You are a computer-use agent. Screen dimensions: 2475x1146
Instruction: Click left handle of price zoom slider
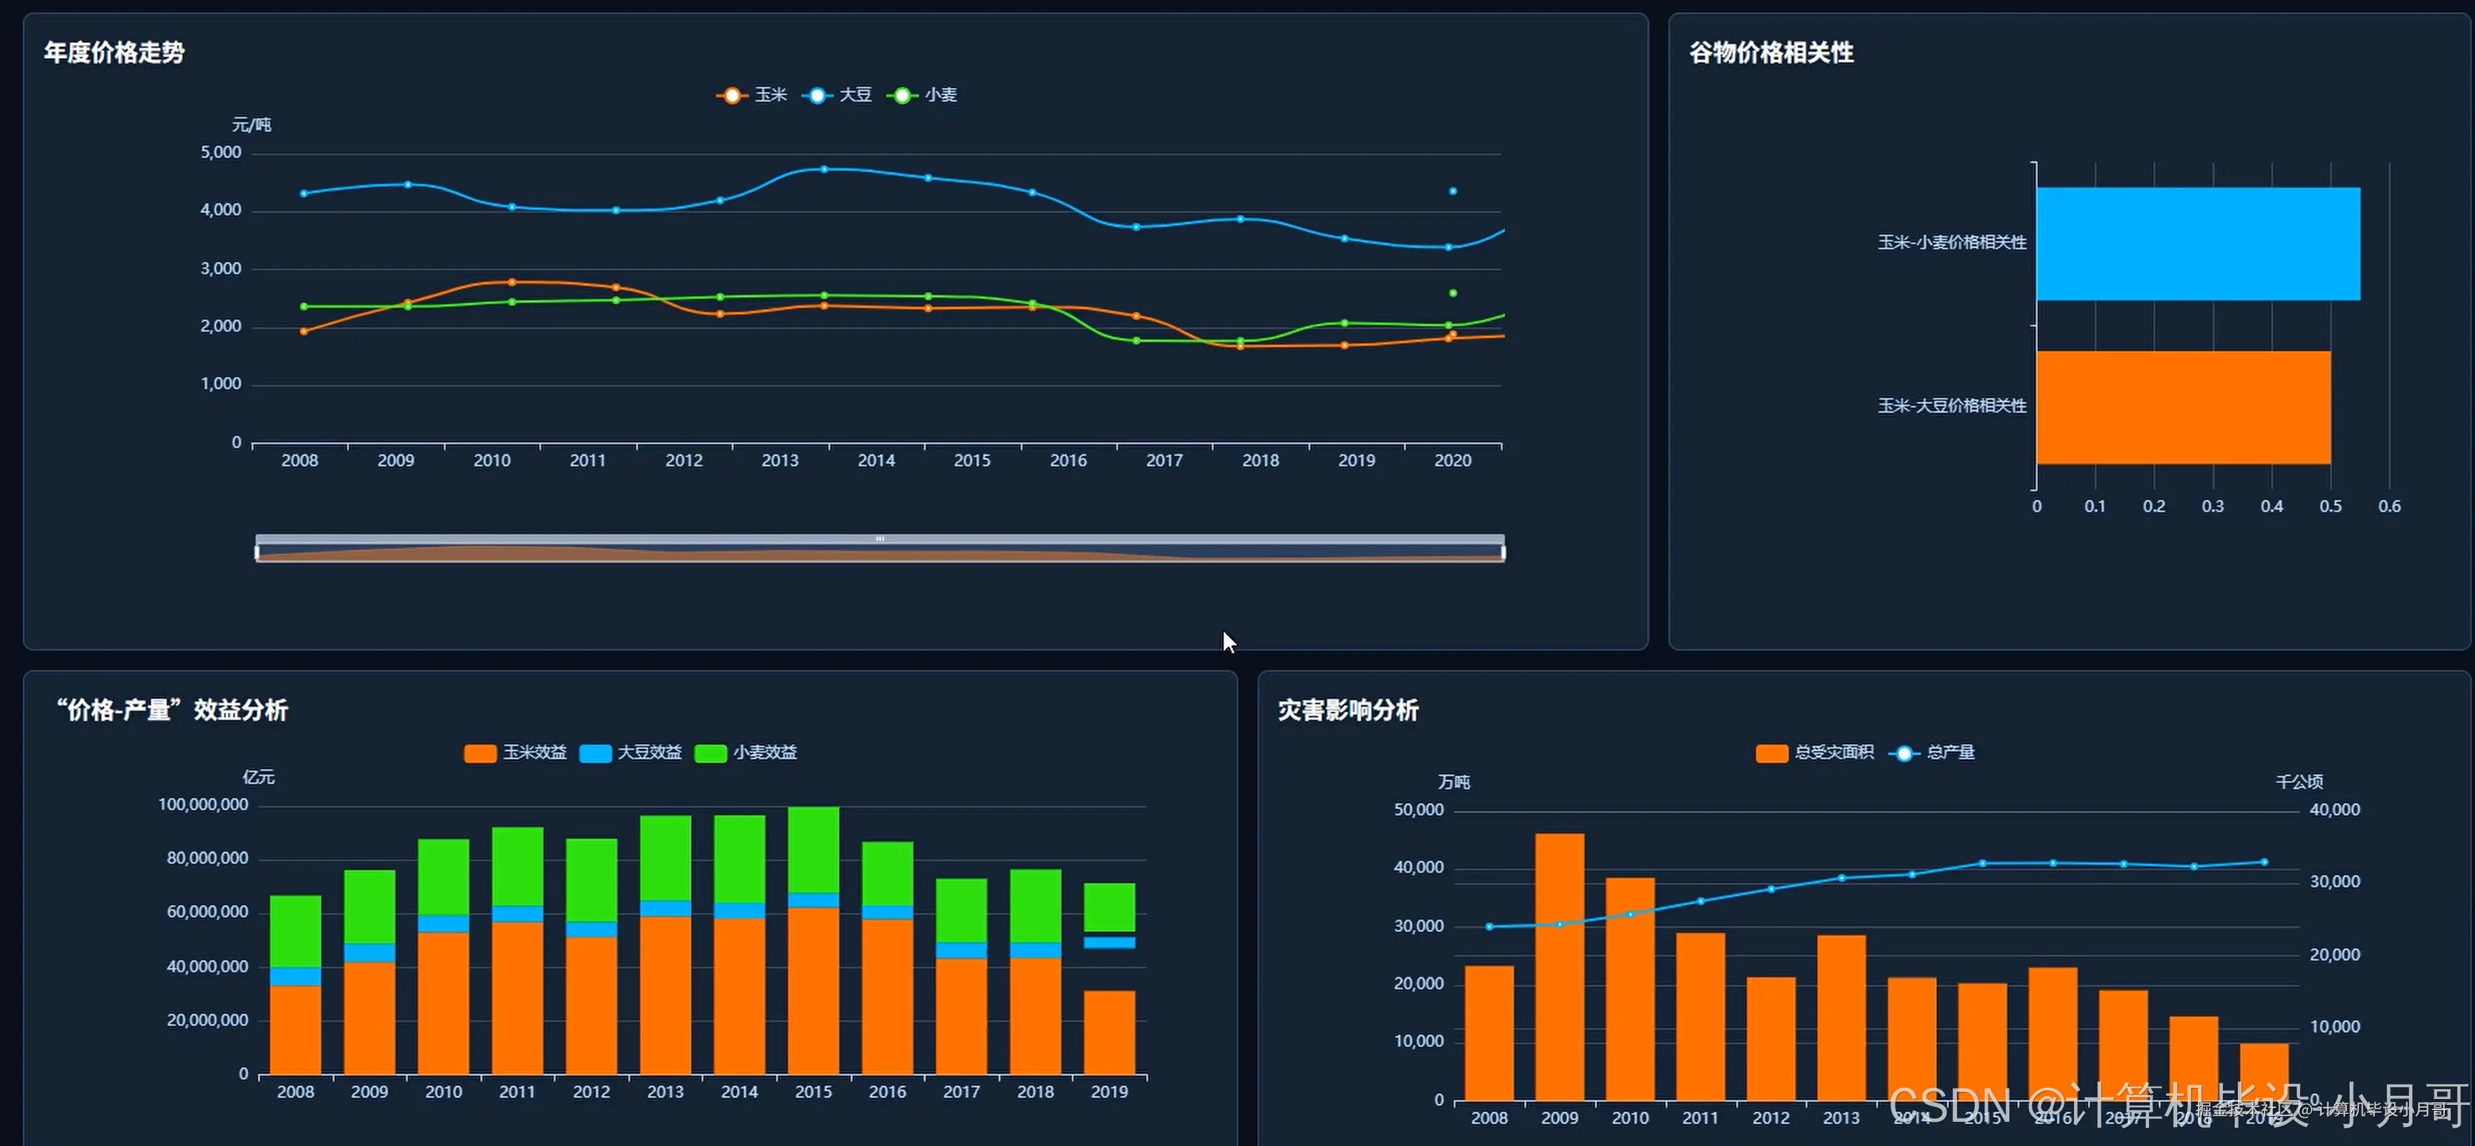[257, 552]
